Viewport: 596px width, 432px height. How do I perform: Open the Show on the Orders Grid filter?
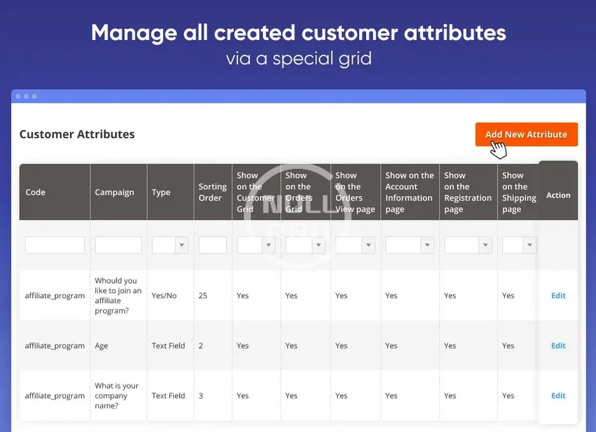point(304,245)
